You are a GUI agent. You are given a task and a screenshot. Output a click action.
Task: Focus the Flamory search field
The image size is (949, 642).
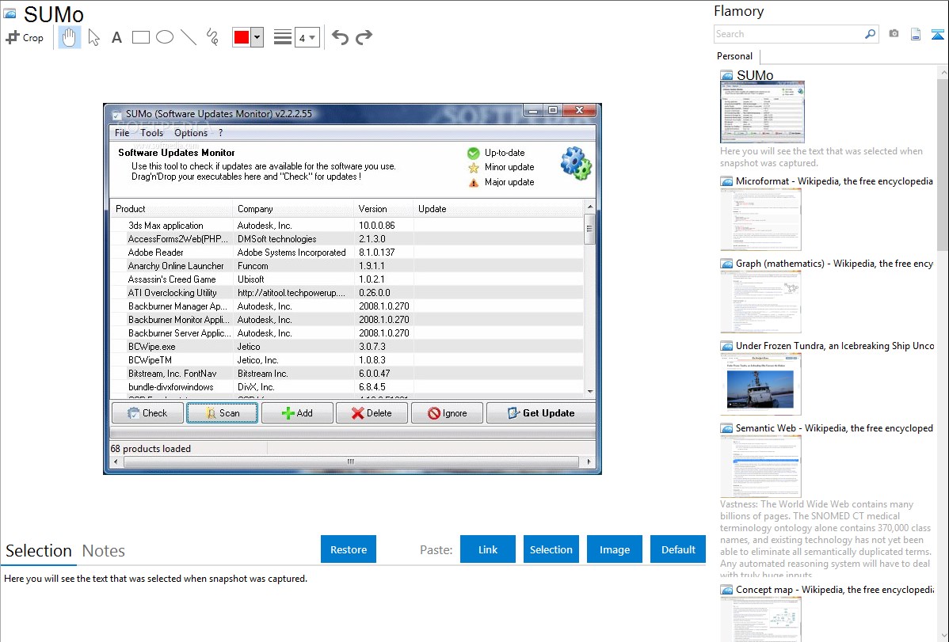788,34
